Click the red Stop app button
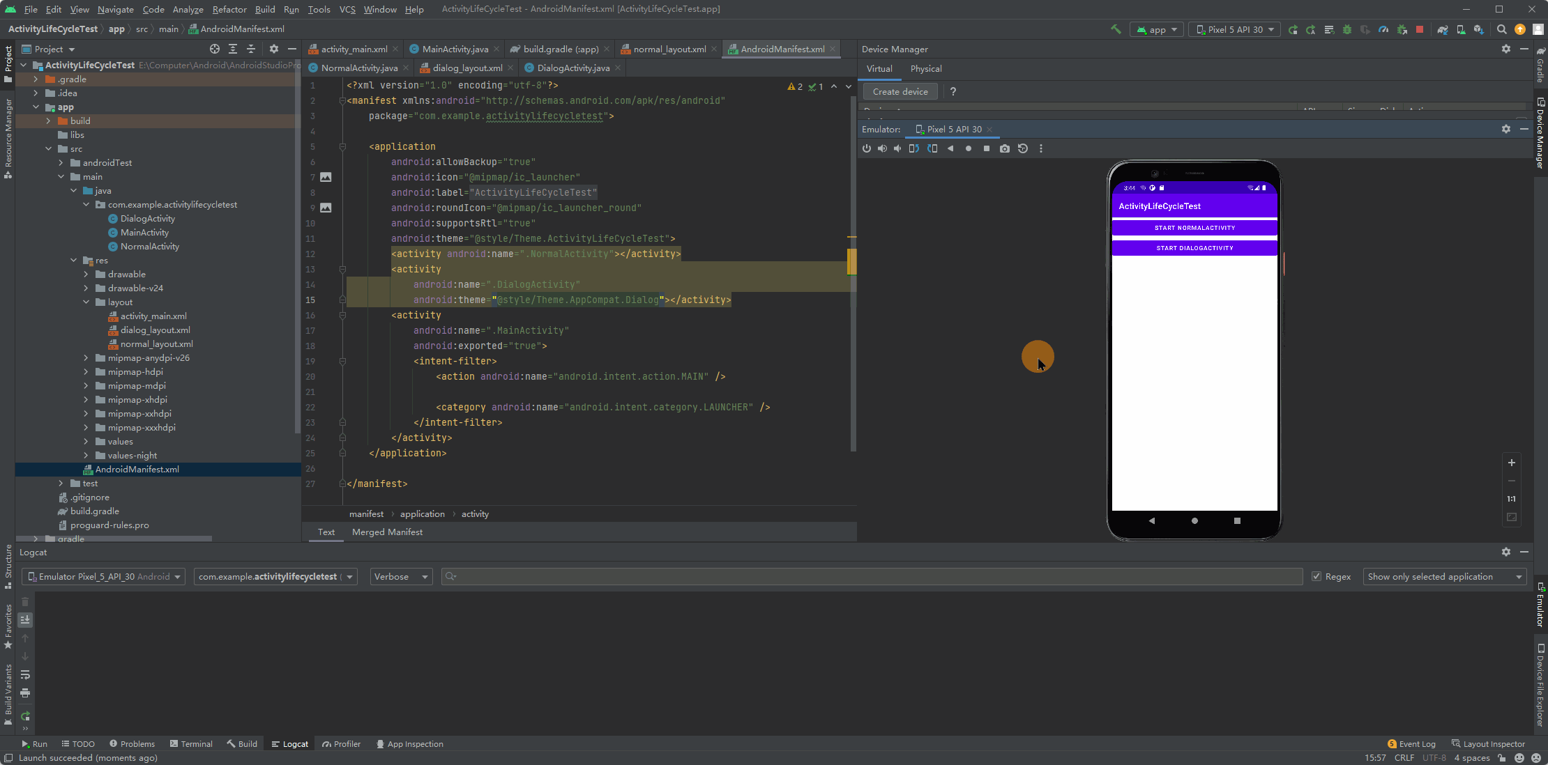Screen dimensions: 1548x765 [1419, 29]
